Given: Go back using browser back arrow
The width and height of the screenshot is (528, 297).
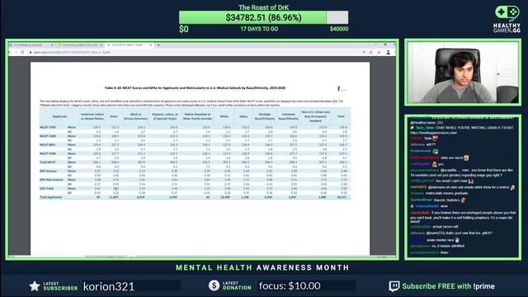Looking at the screenshot, I should [x=9, y=52].
